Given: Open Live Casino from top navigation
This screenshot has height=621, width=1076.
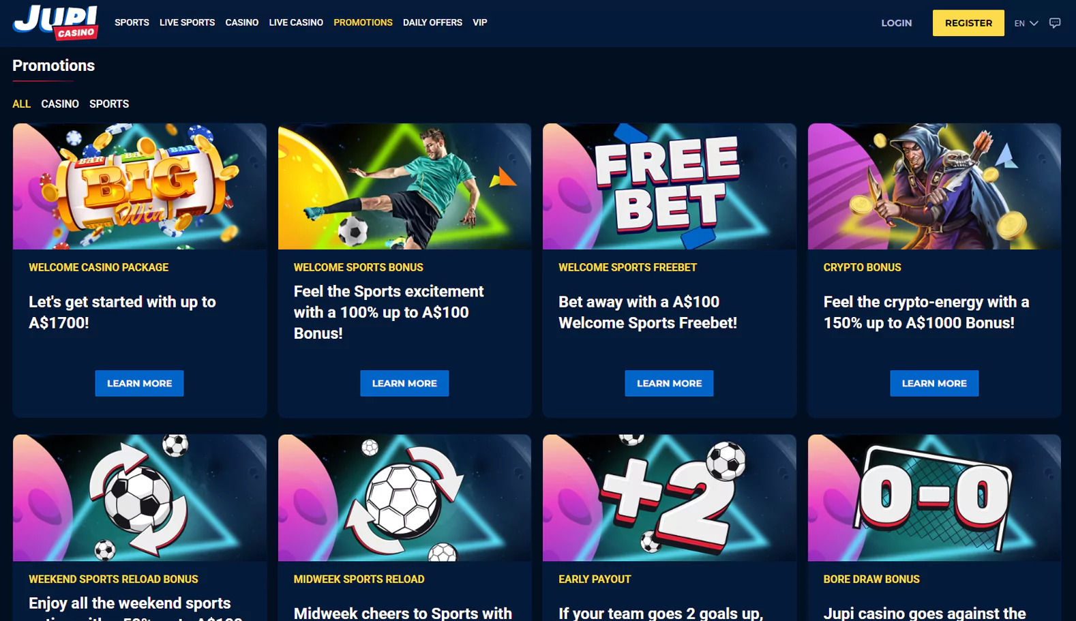Looking at the screenshot, I should click(x=296, y=22).
